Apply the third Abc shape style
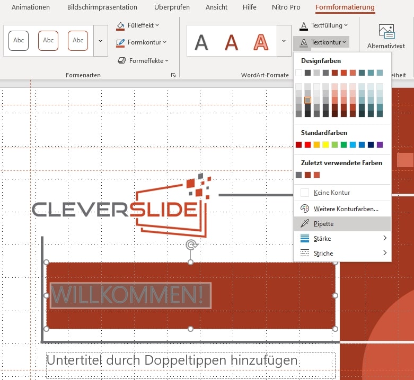414x380 pixels. [x=78, y=41]
